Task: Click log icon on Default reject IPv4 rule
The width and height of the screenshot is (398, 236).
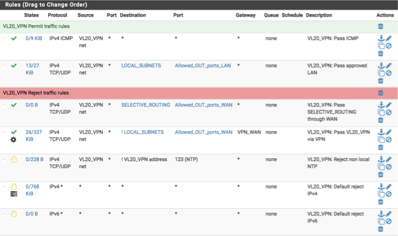Action: tap(14, 194)
